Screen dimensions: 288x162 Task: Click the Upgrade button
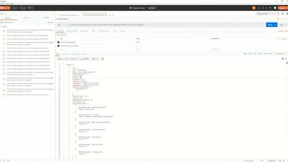tap(283, 8)
